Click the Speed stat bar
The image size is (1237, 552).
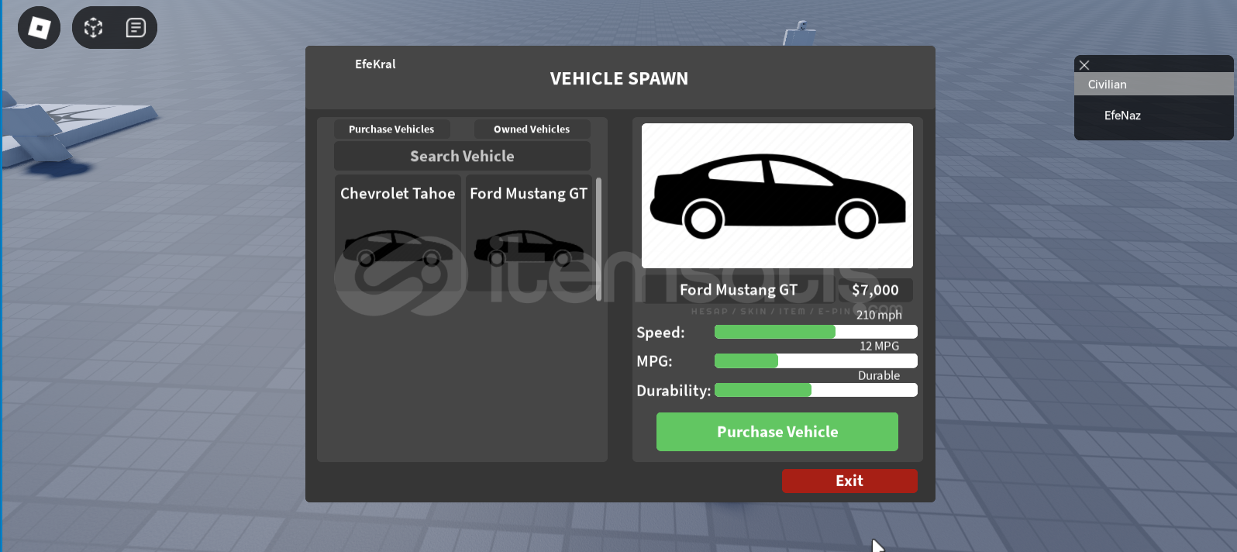tap(815, 332)
